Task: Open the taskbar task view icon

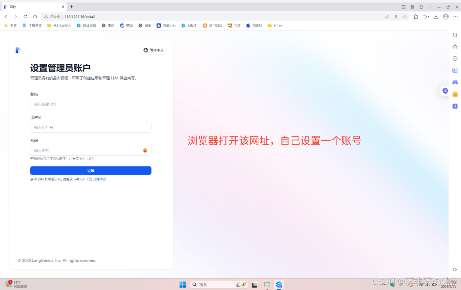Action: coord(254,285)
